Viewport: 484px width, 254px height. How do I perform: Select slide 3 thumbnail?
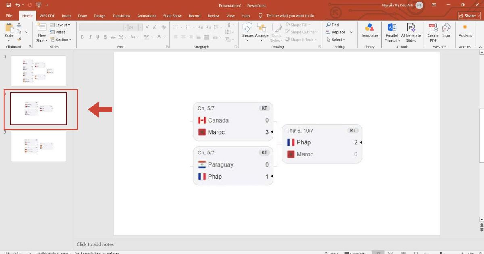(38, 146)
